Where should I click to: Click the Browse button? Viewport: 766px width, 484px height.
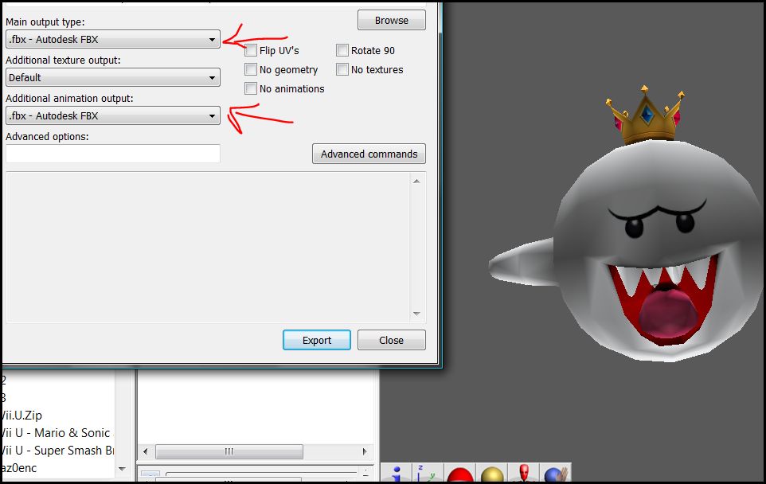point(391,21)
